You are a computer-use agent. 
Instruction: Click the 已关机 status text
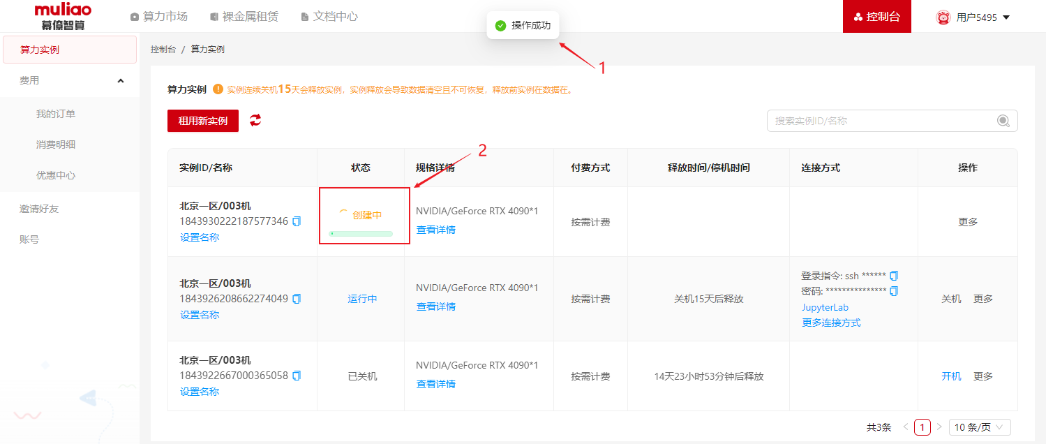click(363, 376)
